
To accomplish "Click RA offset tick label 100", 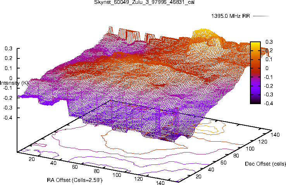I will [117, 175].
